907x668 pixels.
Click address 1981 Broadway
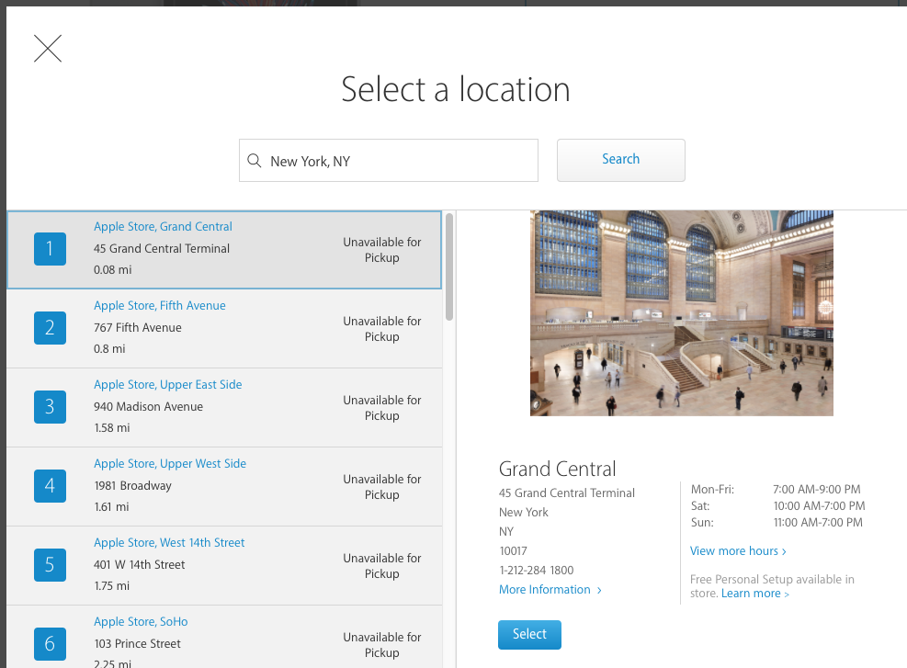point(132,486)
